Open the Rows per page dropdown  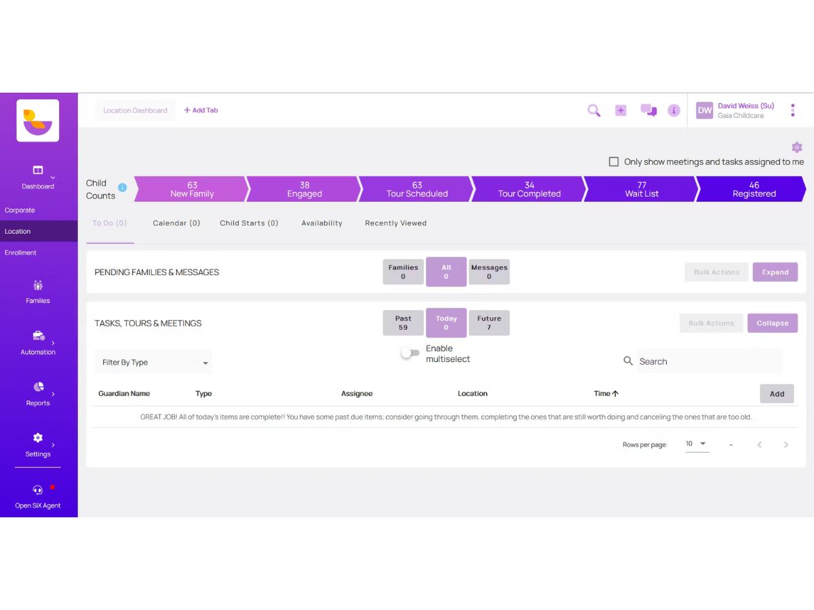click(697, 444)
